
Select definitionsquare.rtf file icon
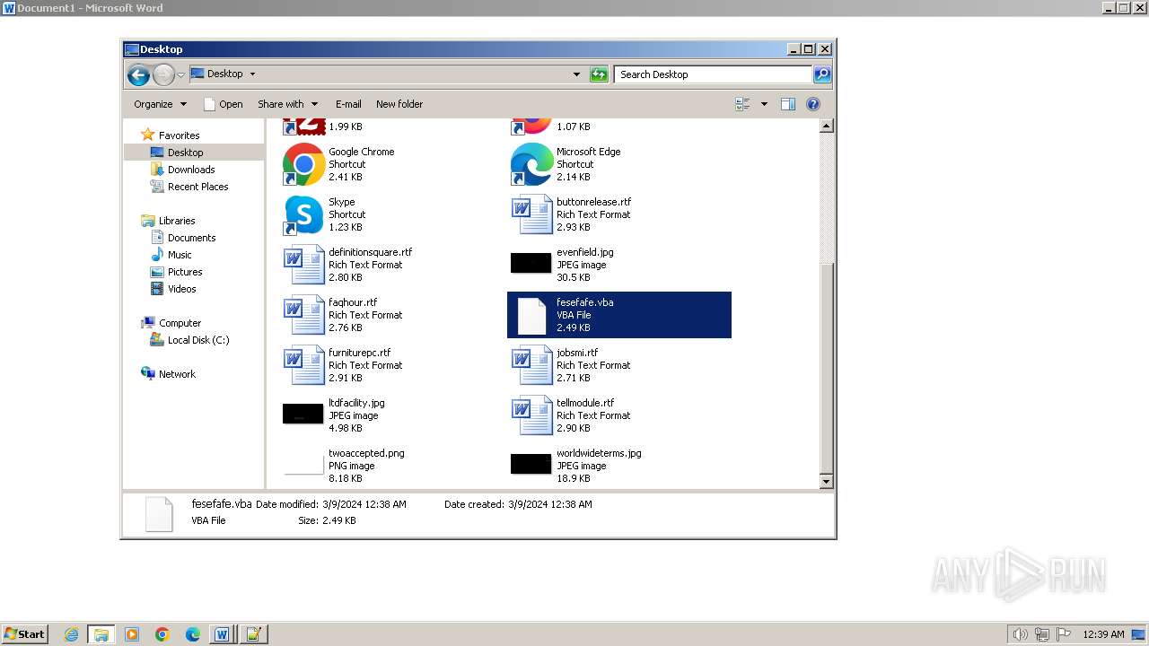303,265
